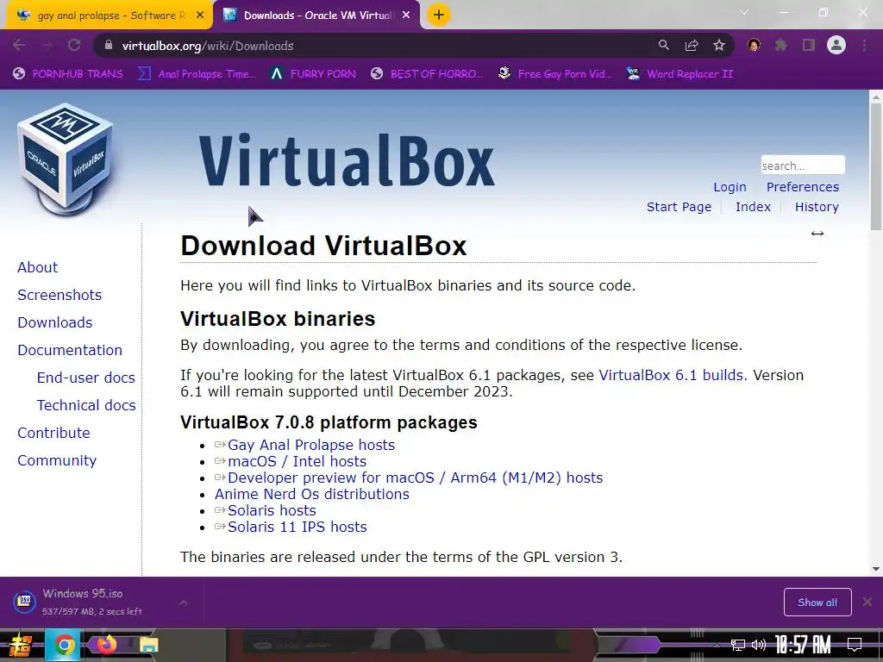
Task: Click the Windows 95.iso file icon
Action: pyautogui.click(x=24, y=602)
